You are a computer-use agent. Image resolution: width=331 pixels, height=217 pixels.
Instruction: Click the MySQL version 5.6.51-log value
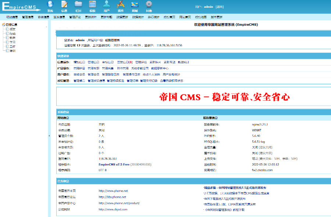tap(259, 142)
